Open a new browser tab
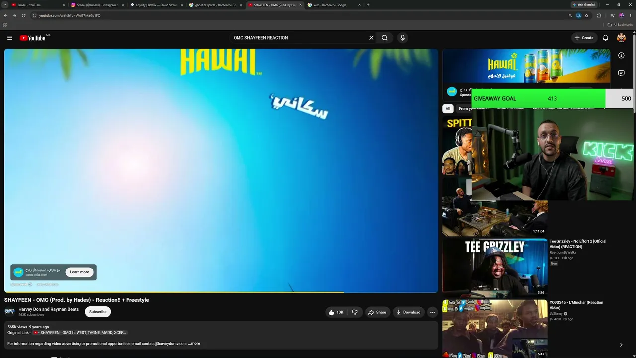This screenshot has width=636, height=358. coord(368,5)
